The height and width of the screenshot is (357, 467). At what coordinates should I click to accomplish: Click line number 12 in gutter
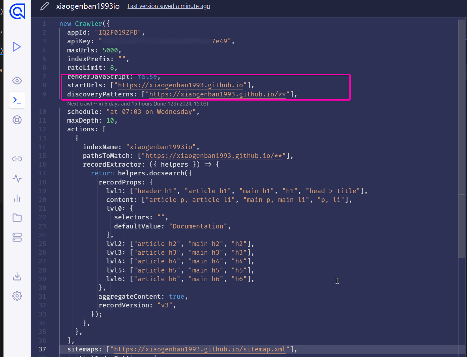tap(42, 129)
